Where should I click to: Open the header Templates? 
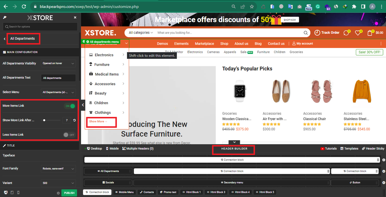coord(349,149)
